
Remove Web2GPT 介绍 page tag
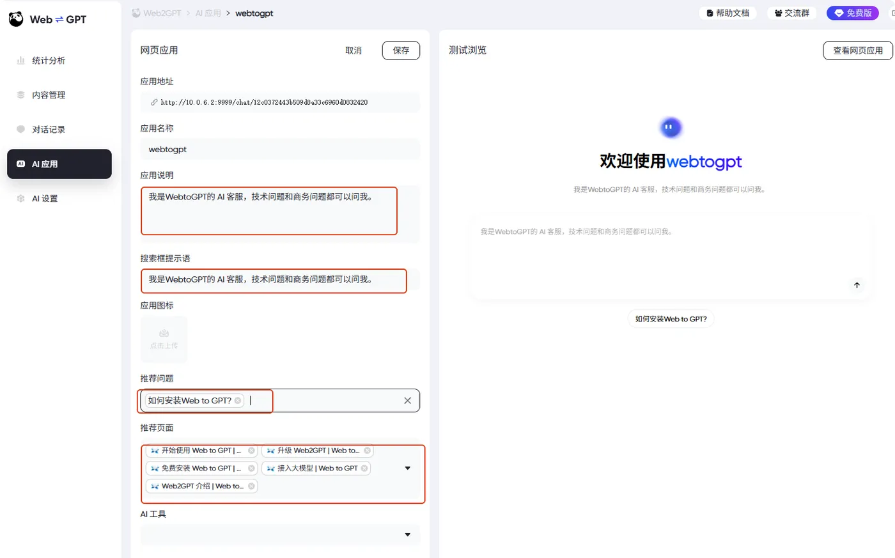[251, 486]
